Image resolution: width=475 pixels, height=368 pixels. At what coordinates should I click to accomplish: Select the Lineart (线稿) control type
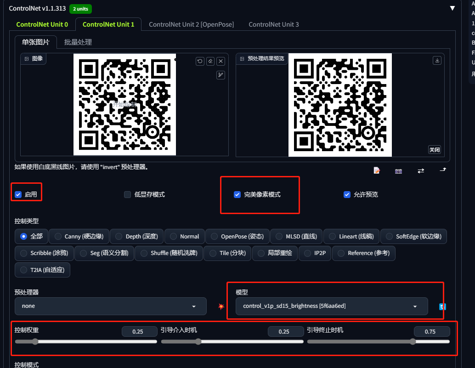tap(351, 236)
